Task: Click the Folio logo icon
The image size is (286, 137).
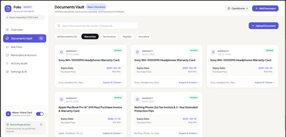Action: [8, 9]
